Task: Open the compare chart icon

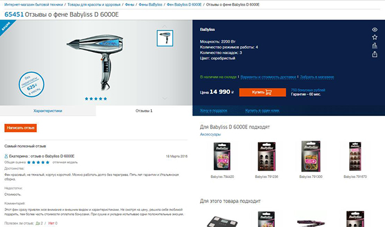Action: click(374, 45)
